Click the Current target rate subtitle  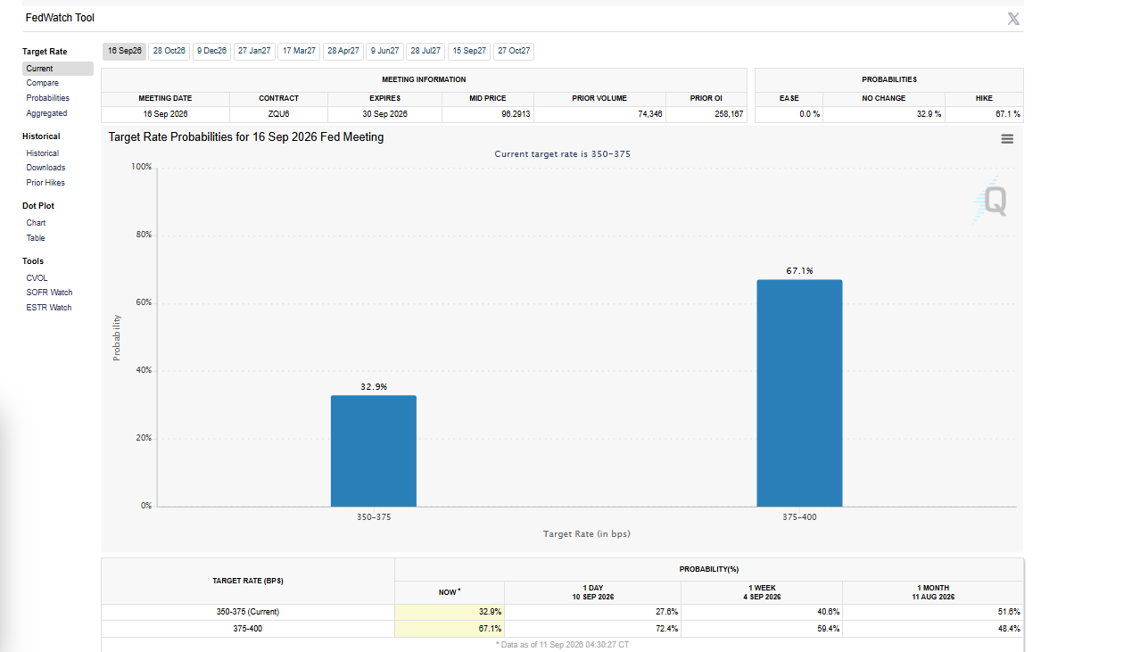(x=563, y=154)
